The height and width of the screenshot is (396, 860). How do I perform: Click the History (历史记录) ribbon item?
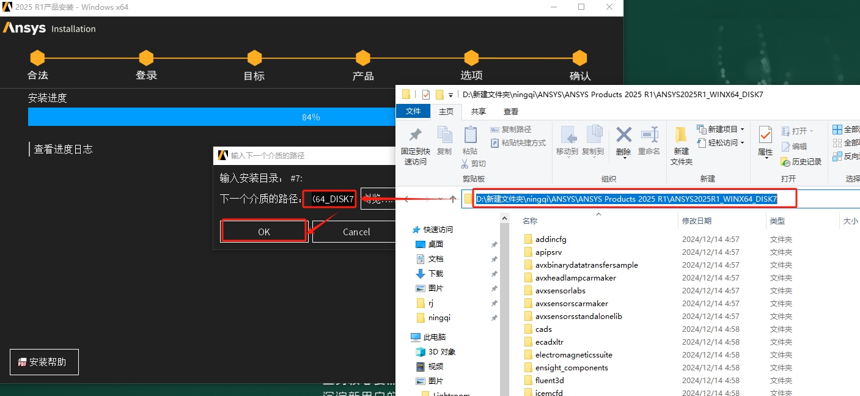point(801,162)
